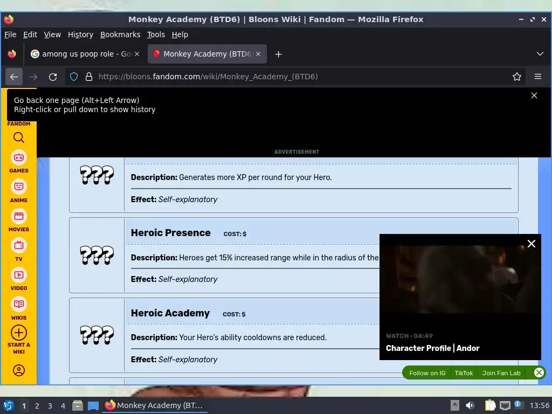This screenshot has height=414, width=552.
Task: Click the 13:56 taskbar clock
Action: [x=539, y=405]
